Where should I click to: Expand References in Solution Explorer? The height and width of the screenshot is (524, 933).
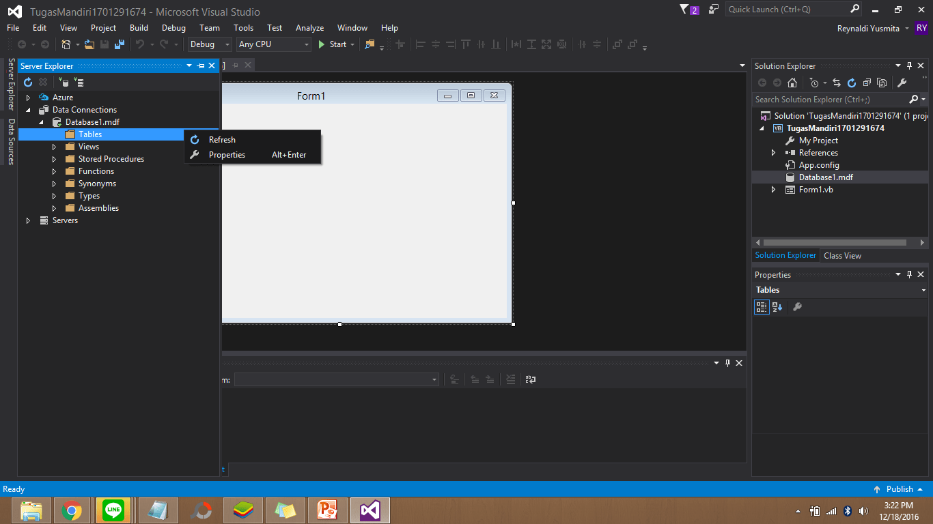(773, 153)
